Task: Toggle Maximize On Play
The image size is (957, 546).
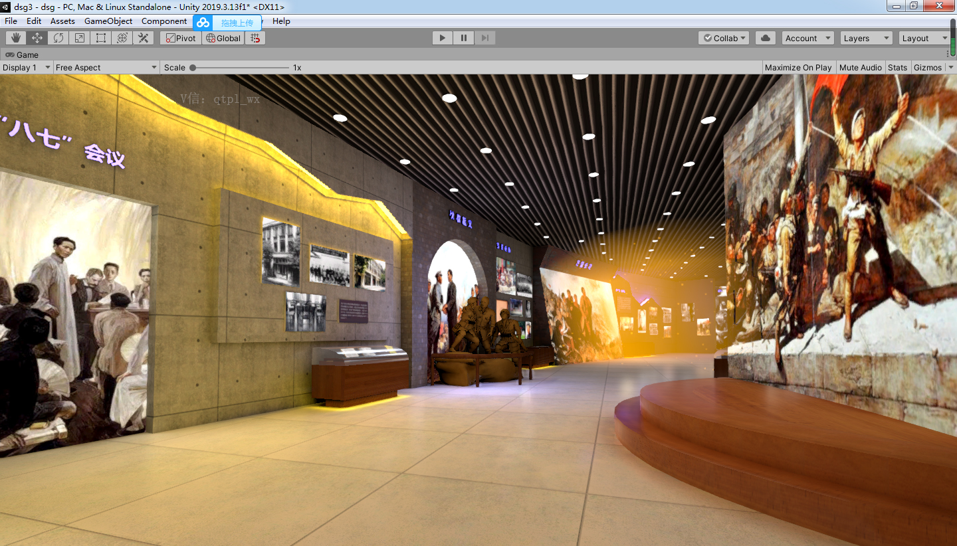Action: coord(798,67)
